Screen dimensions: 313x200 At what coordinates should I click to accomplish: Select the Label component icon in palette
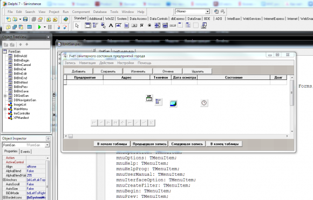point(111,25)
